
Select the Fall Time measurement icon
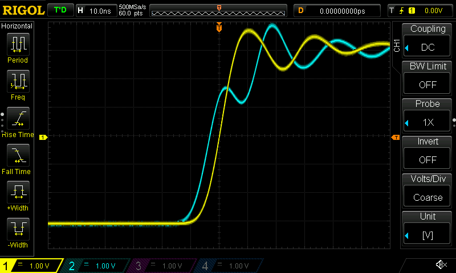point(18,155)
